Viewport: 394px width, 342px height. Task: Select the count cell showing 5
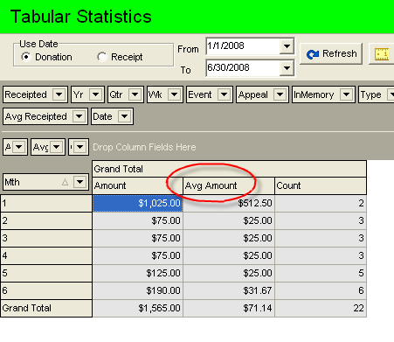click(x=321, y=273)
